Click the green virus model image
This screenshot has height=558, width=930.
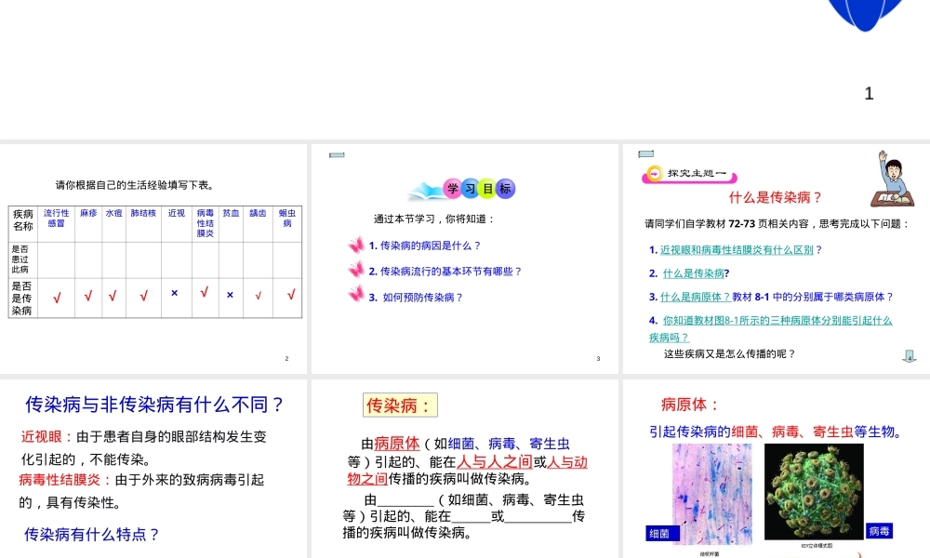(814, 492)
